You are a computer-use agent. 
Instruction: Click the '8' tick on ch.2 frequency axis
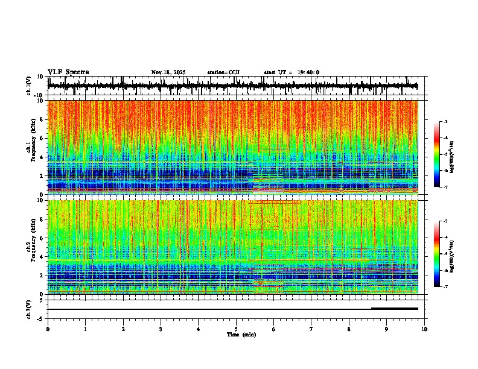click(42, 219)
